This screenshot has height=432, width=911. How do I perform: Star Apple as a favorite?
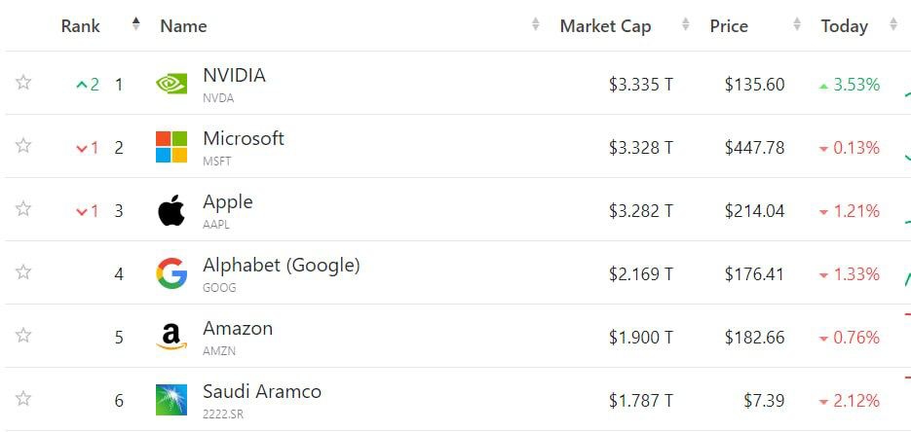[x=23, y=209]
